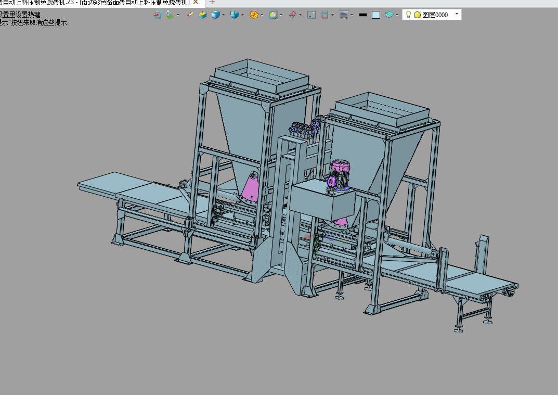Click the yellow-top box view icon
The height and width of the screenshot is (395, 558).
[x=202, y=15]
